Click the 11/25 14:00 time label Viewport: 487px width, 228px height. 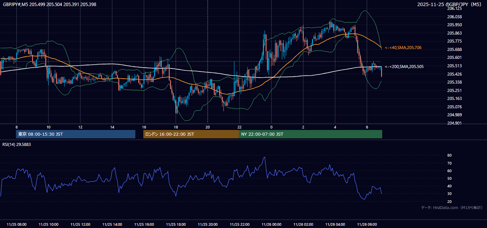pyautogui.click(x=112, y=225)
